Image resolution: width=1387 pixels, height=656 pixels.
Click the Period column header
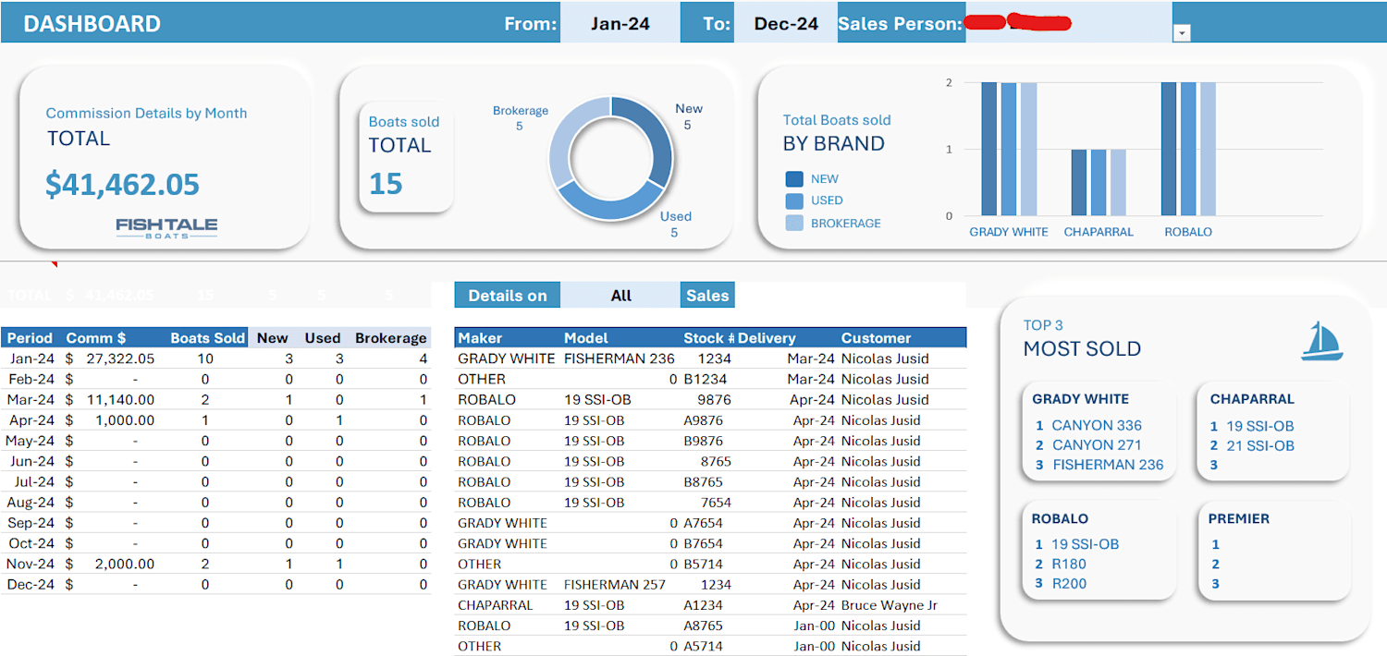30,338
